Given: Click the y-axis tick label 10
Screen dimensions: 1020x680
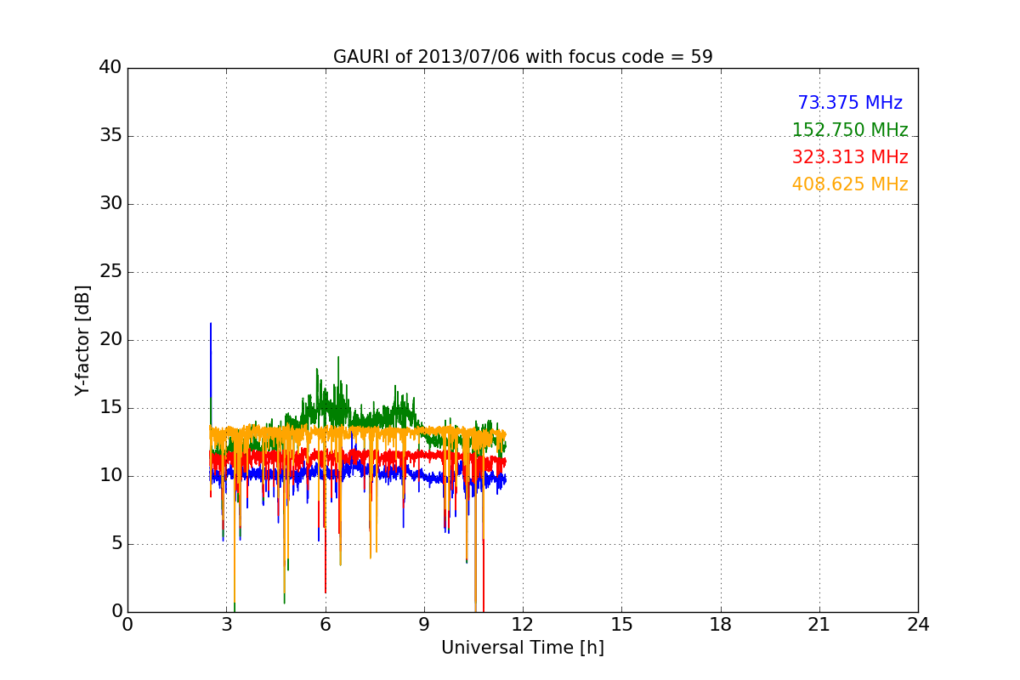Looking at the screenshot, I should point(110,476).
